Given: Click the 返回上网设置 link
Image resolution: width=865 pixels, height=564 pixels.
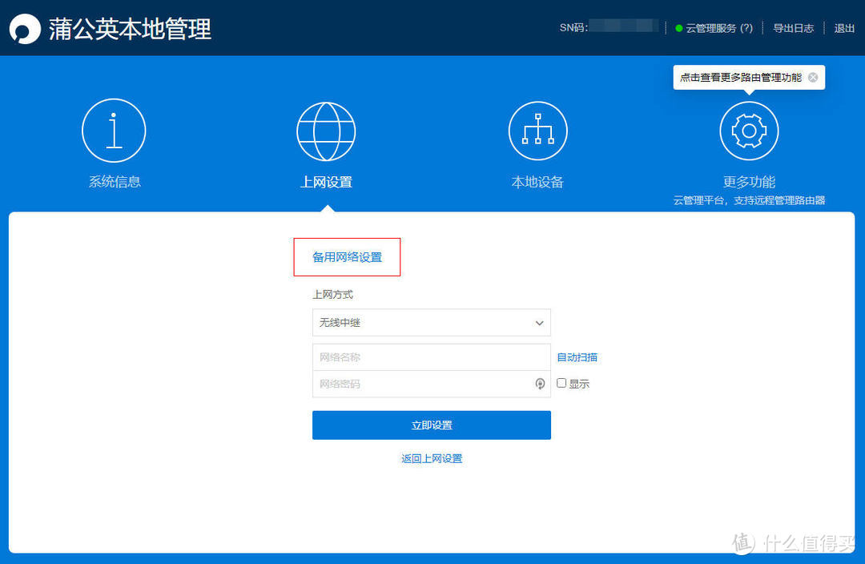Looking at the screenshot, I should tap(431, 458).
